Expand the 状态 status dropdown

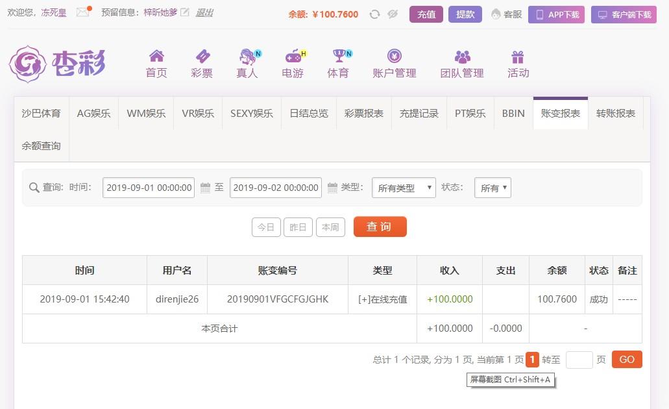pos(492,188)
